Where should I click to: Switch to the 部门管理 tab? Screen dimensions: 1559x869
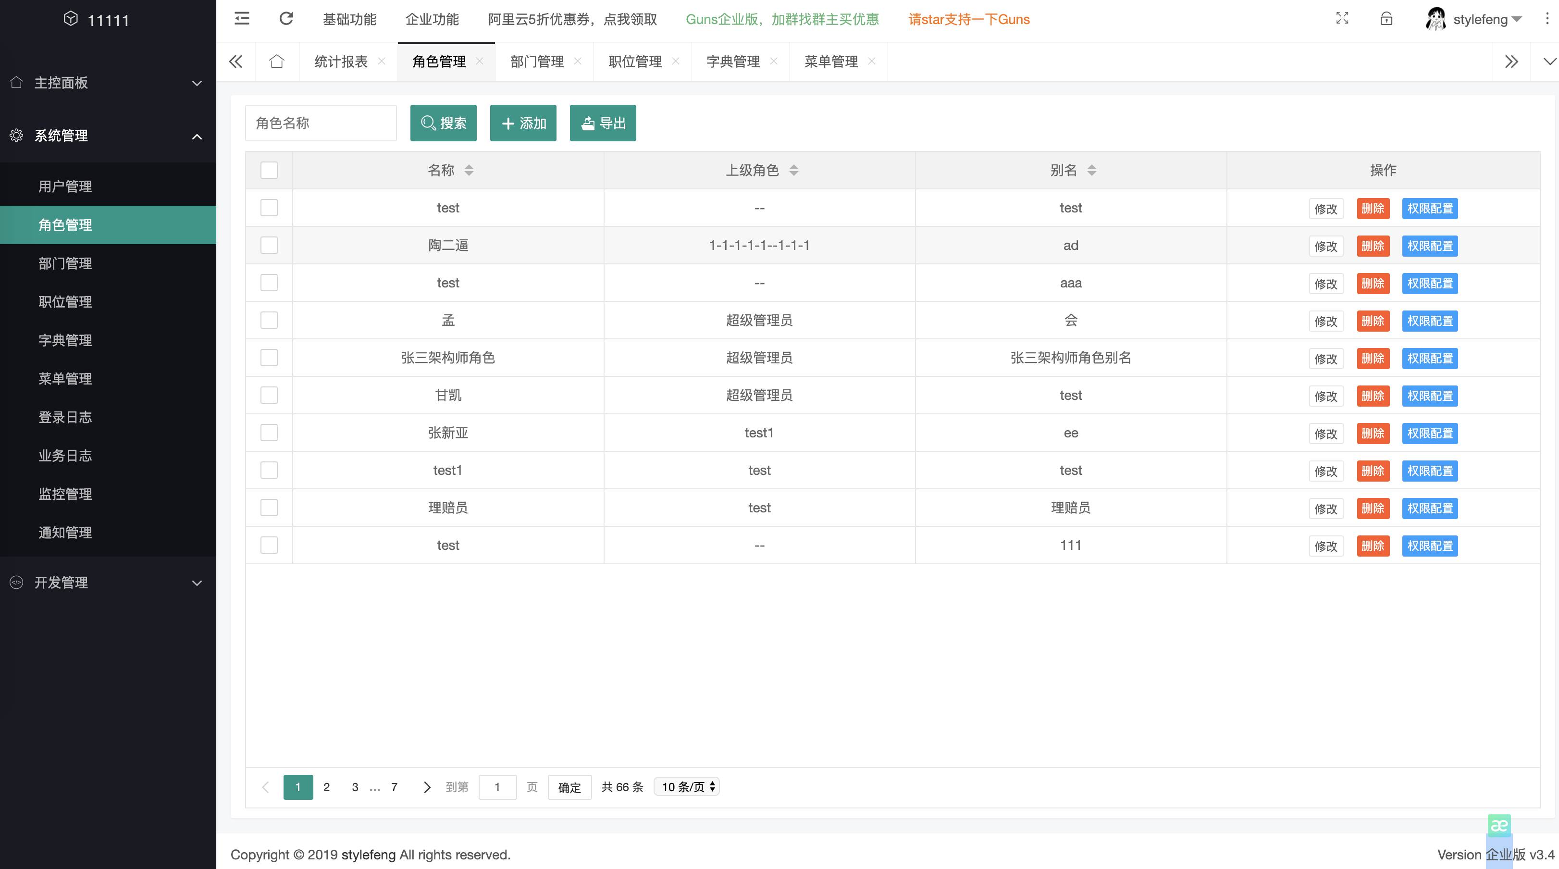(x=536, y=61)
